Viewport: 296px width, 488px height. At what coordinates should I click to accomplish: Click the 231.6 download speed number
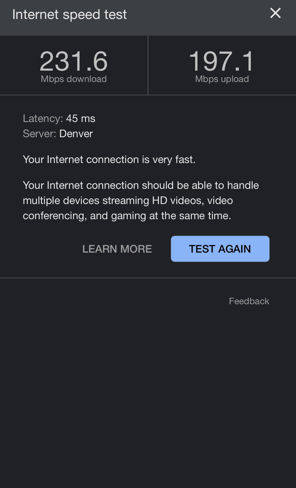click(x=74, y=61)
